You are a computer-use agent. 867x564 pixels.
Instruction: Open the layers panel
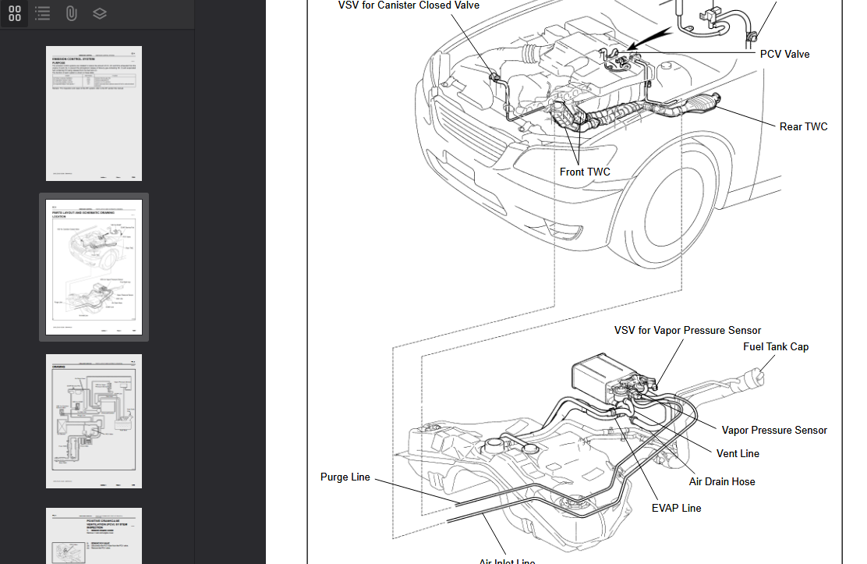click(x=100, y=13)
